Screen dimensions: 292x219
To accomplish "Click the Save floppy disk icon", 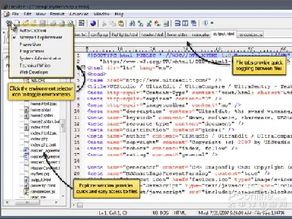I will (x=43, y=23).
